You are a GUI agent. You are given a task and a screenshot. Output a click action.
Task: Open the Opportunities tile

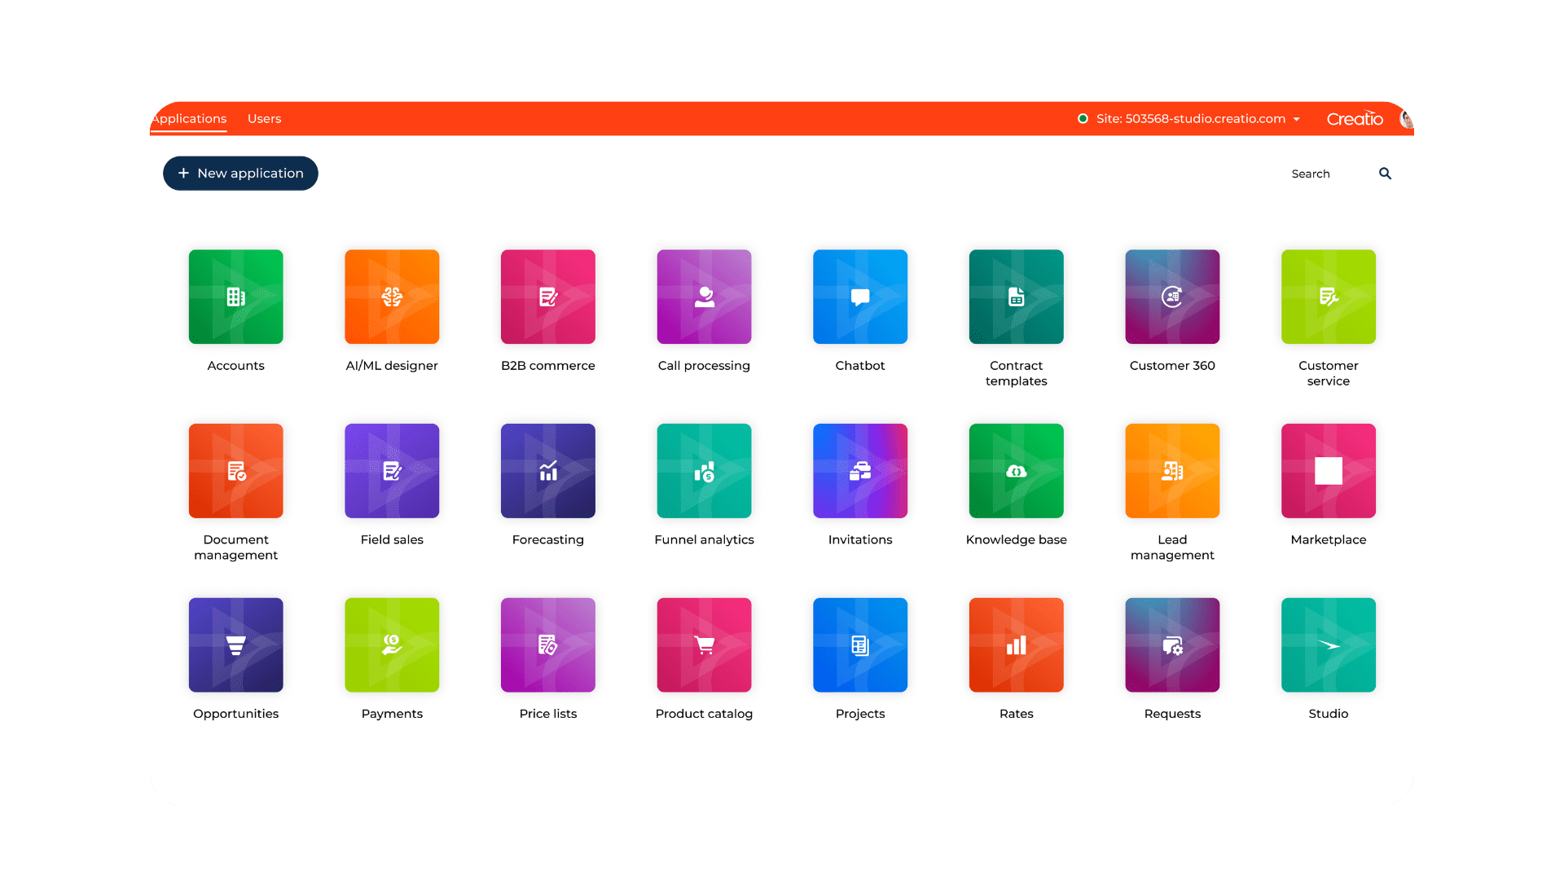click(x=235, y=645)
